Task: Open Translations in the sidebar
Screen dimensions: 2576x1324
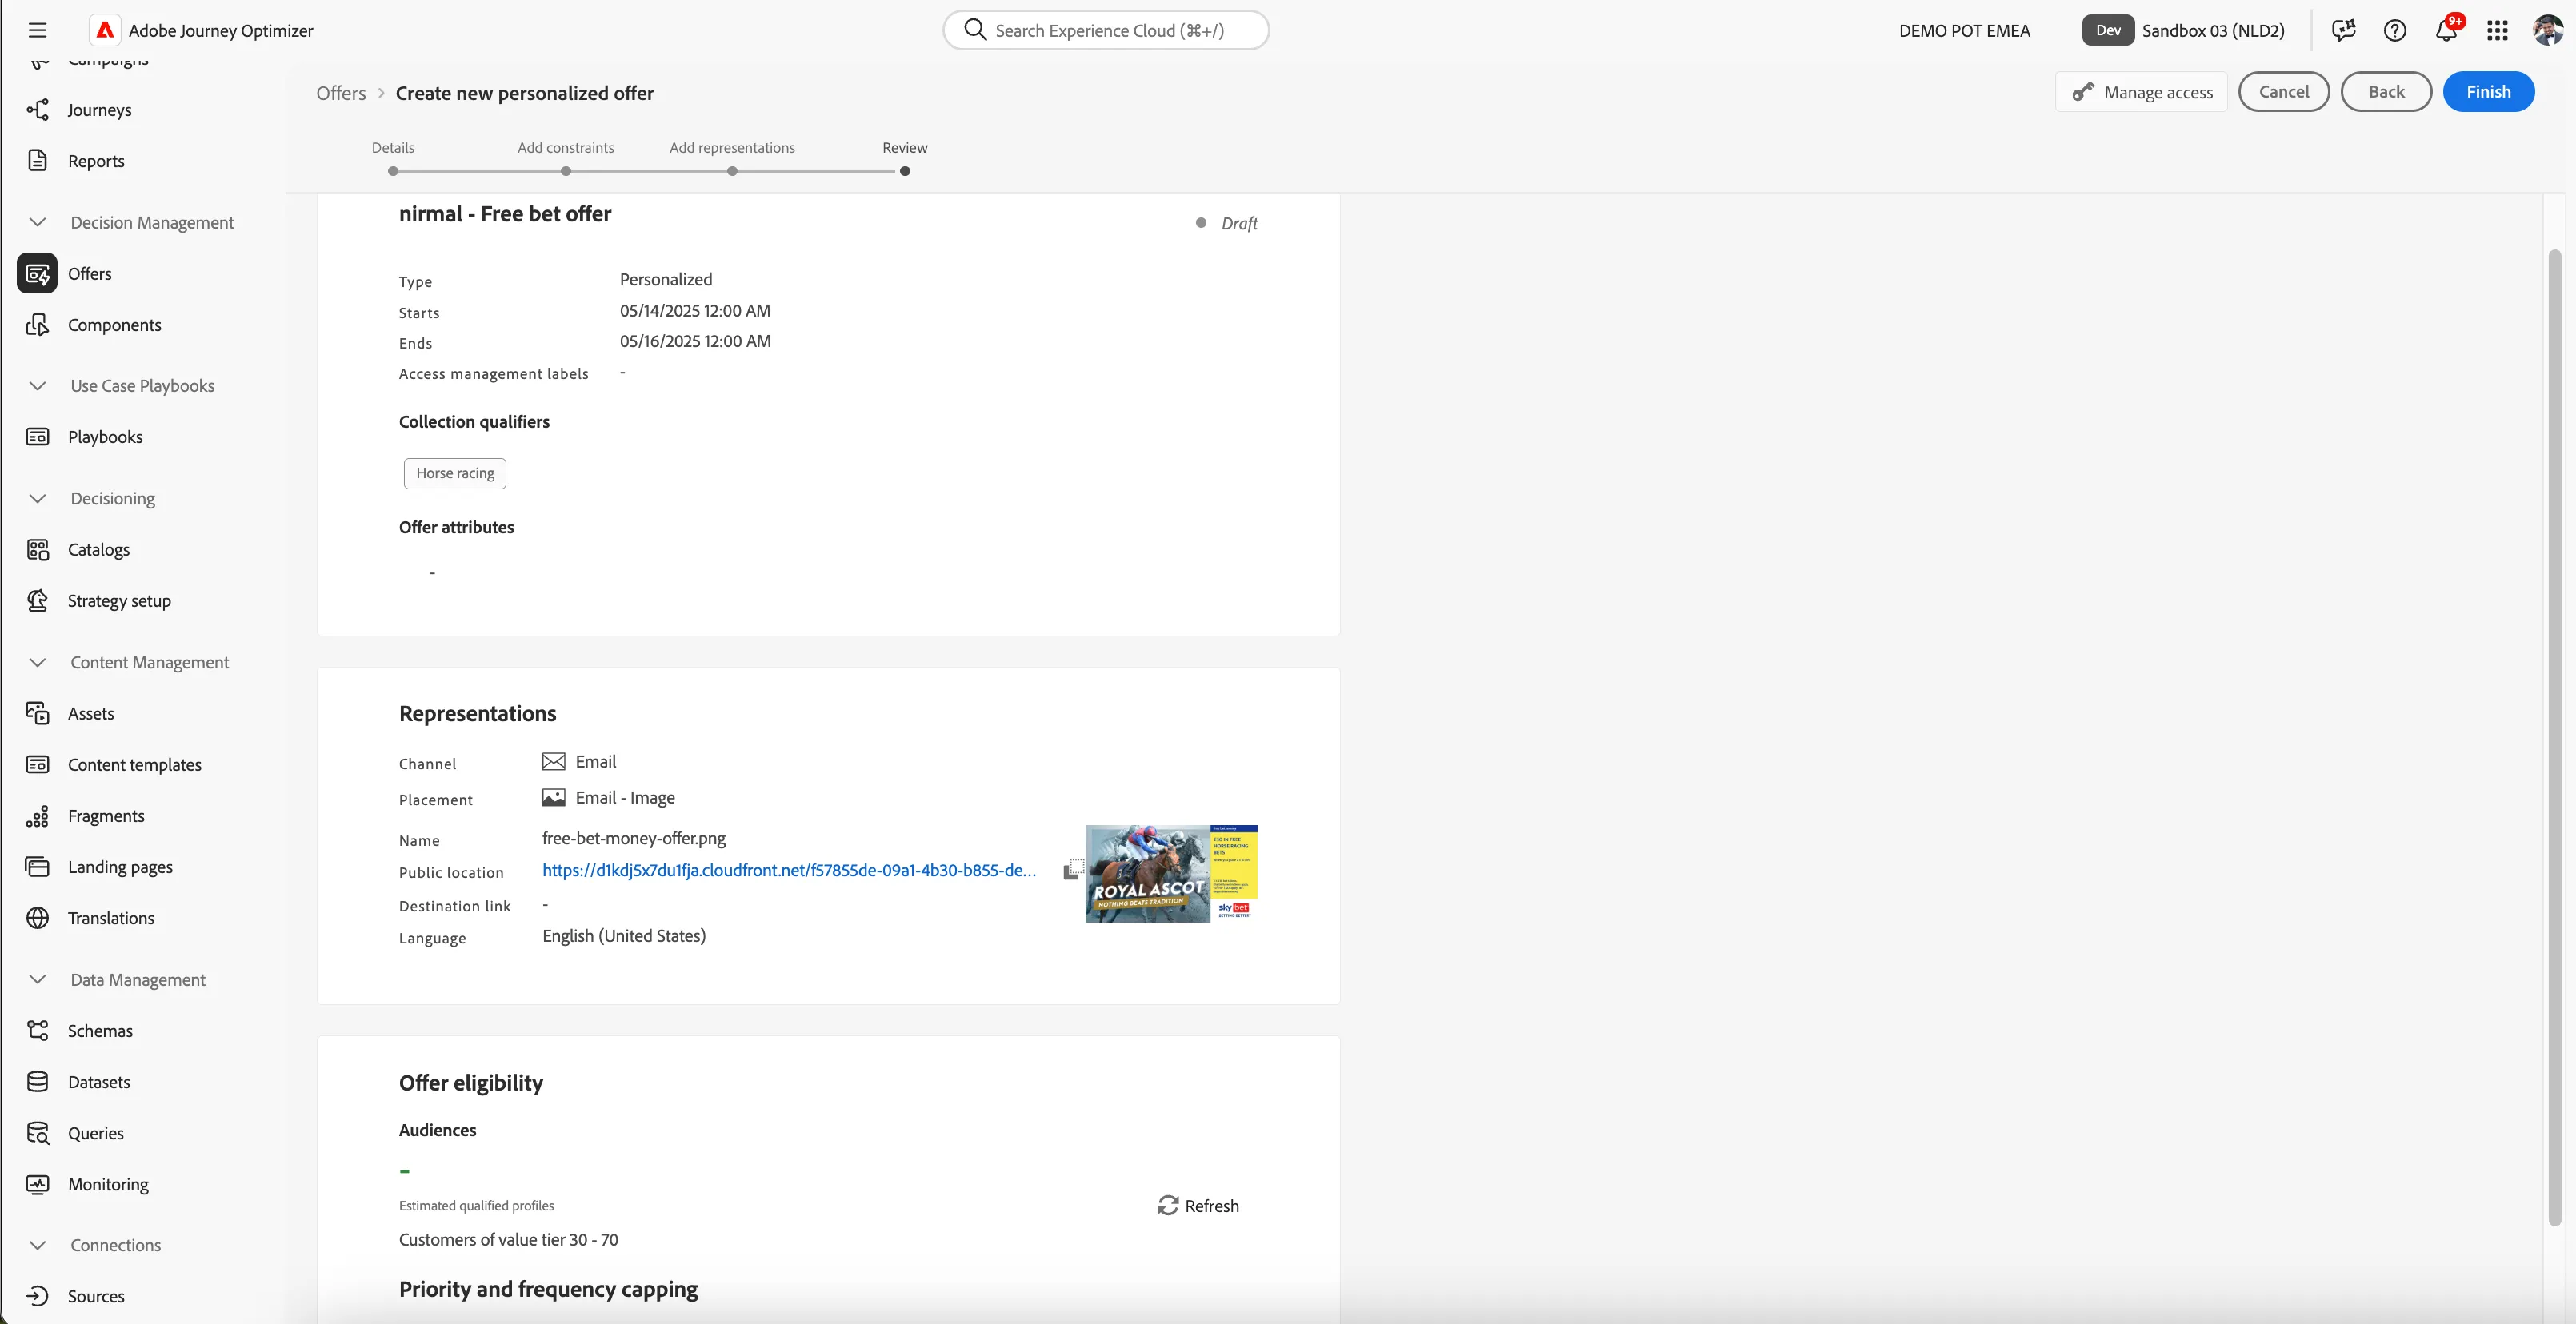Action: [x=111, y=917]
